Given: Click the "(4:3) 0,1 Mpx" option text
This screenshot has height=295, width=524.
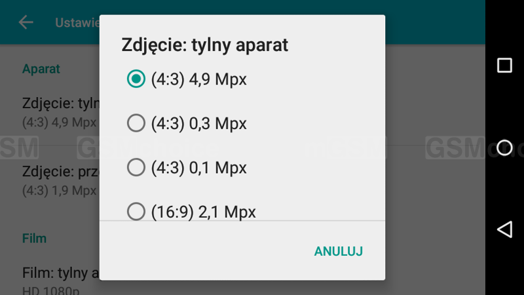Looking at the screenshot, I should (x=198, y=167).
